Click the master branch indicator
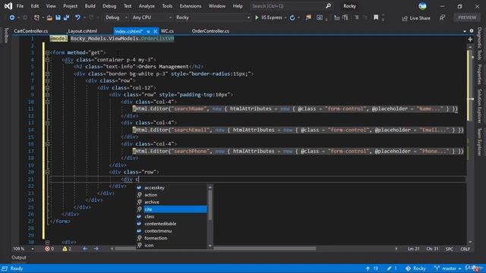Image resolution: width=486 pixels, height=273 pixels. [447, 268]
